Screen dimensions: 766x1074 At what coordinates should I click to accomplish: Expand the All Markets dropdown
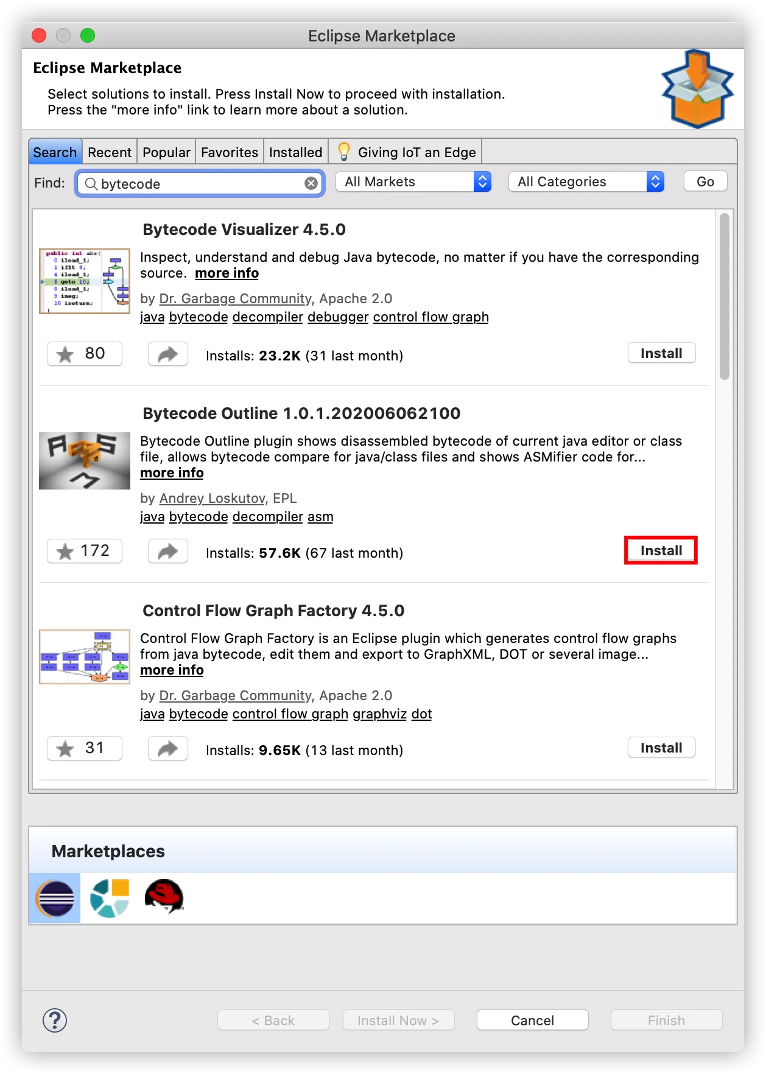tap(414, 181)
